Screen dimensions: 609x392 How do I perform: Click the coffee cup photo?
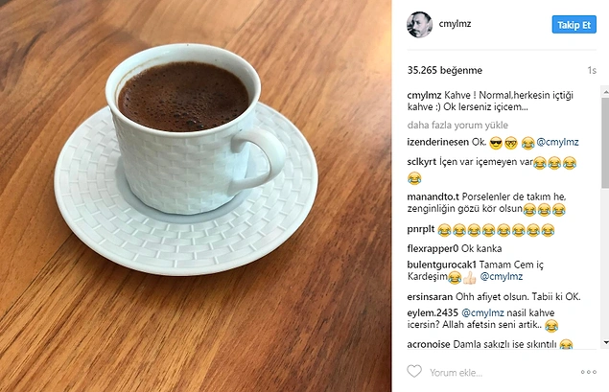[196, 196]
